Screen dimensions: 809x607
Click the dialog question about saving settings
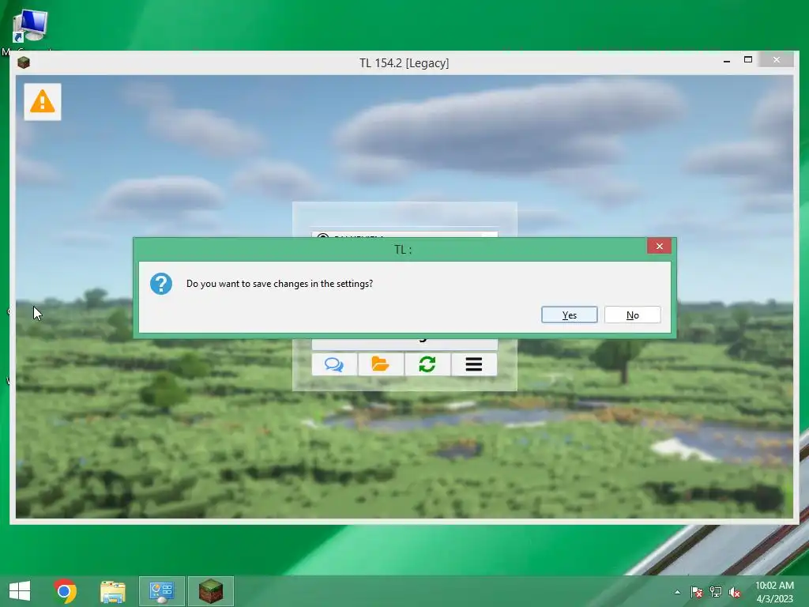(279, 284)
